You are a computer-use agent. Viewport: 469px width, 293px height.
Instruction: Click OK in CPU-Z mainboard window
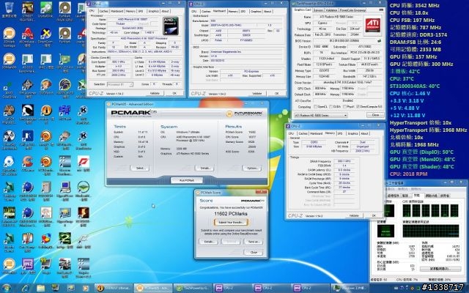[x=276, y=93]
